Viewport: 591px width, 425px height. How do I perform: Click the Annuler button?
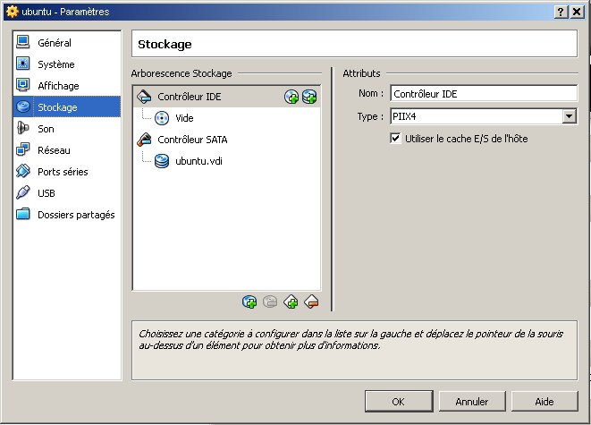click(x=471, y=401)
